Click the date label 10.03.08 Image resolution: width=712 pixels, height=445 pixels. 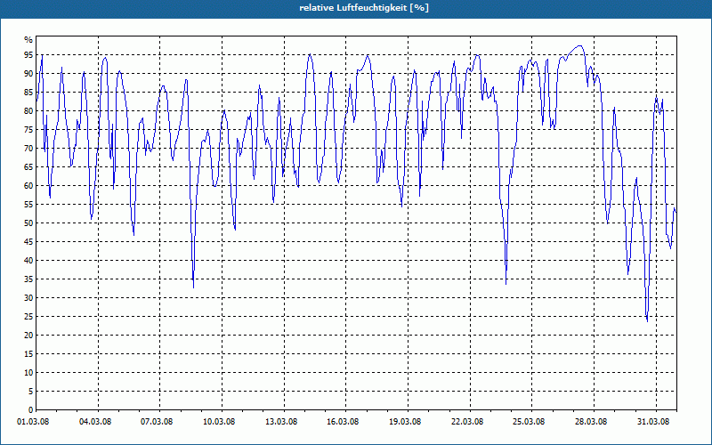pos(219,422)
